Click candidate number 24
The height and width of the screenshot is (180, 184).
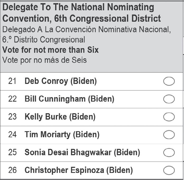pyautogui.click(x=12, y=135)
